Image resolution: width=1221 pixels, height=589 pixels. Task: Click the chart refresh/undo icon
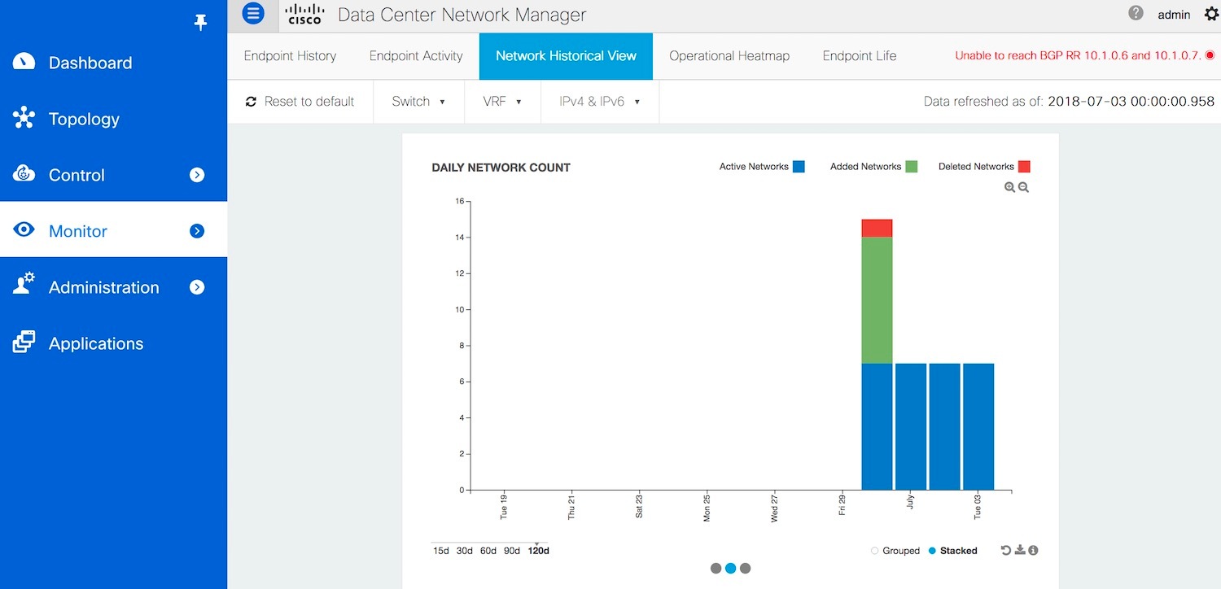click(x=1006, y=551)
